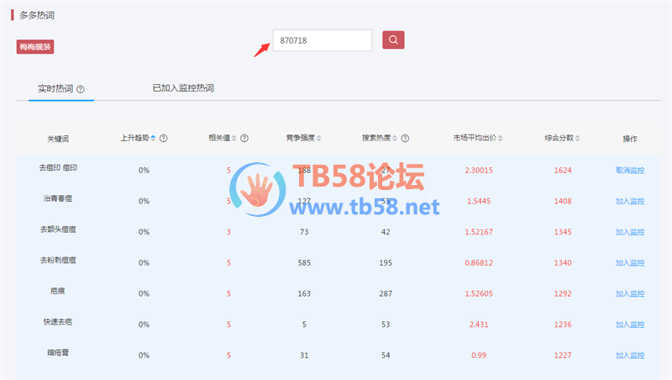The image size is (672, 380).
Task: Sort by 上升趋势 using sort arrows
Action: (154, 138)
